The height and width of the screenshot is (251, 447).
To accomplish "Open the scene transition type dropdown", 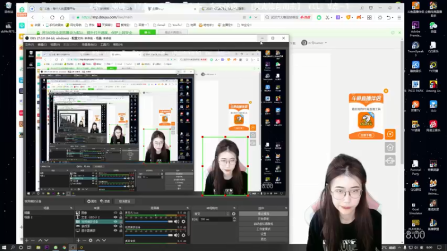I will click(x=211, y=214).
